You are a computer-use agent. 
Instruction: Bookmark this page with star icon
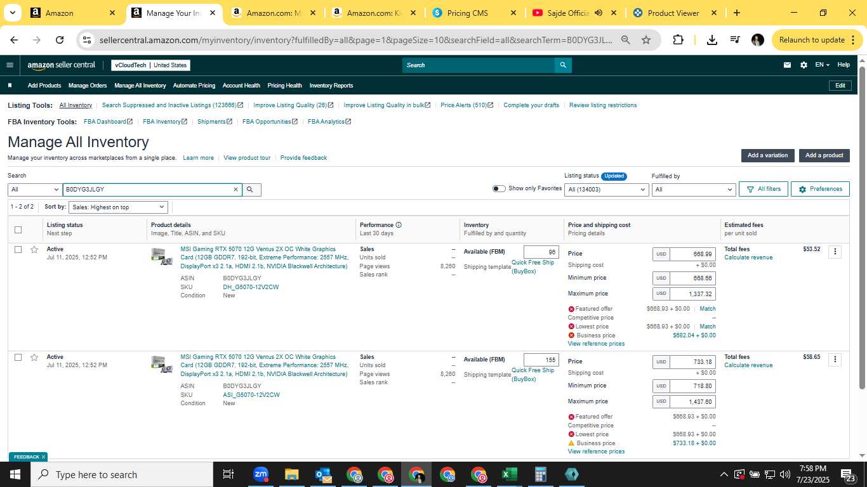point(646,39)
